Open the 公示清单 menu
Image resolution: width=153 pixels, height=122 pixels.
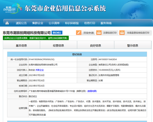click(x=54, y=23)
